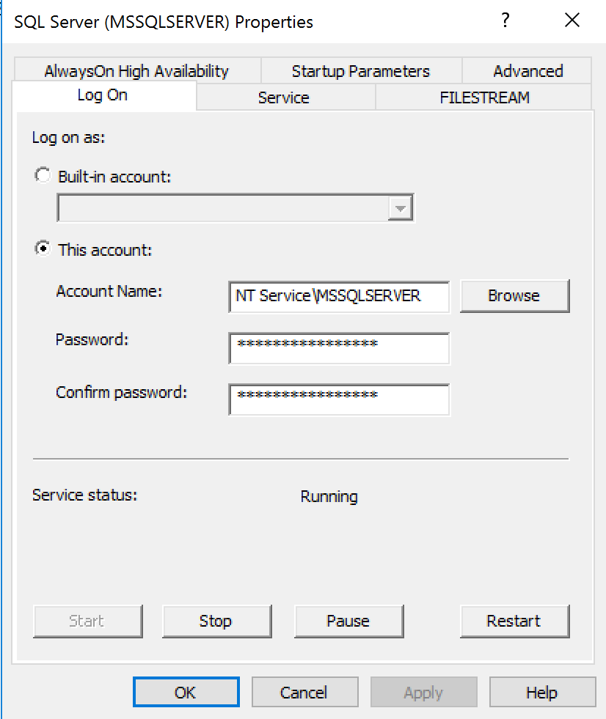
Task: Click the help question mark icon
Action: click(x=505, y=21)
